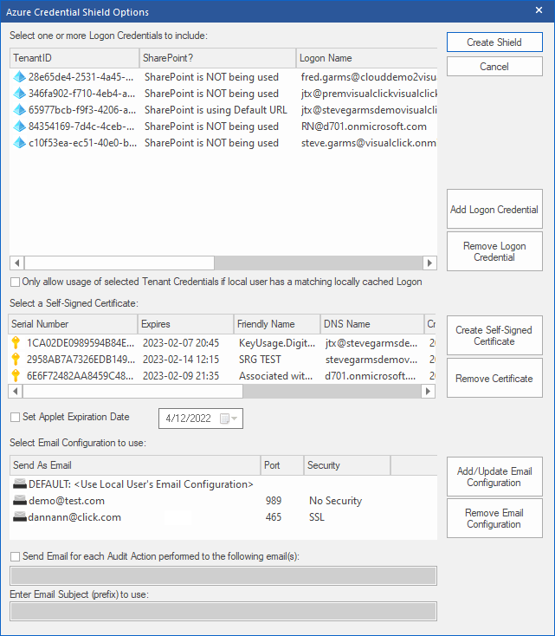Select key icon of certificate 2958AB7A7326EDB149
Image resolution: width=555 pixels, height=636 pixels.
16,360
